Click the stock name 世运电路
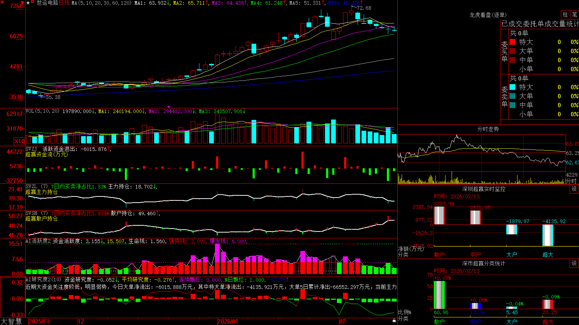The height and width of the screenshot is (325, 579). (47, 3)
